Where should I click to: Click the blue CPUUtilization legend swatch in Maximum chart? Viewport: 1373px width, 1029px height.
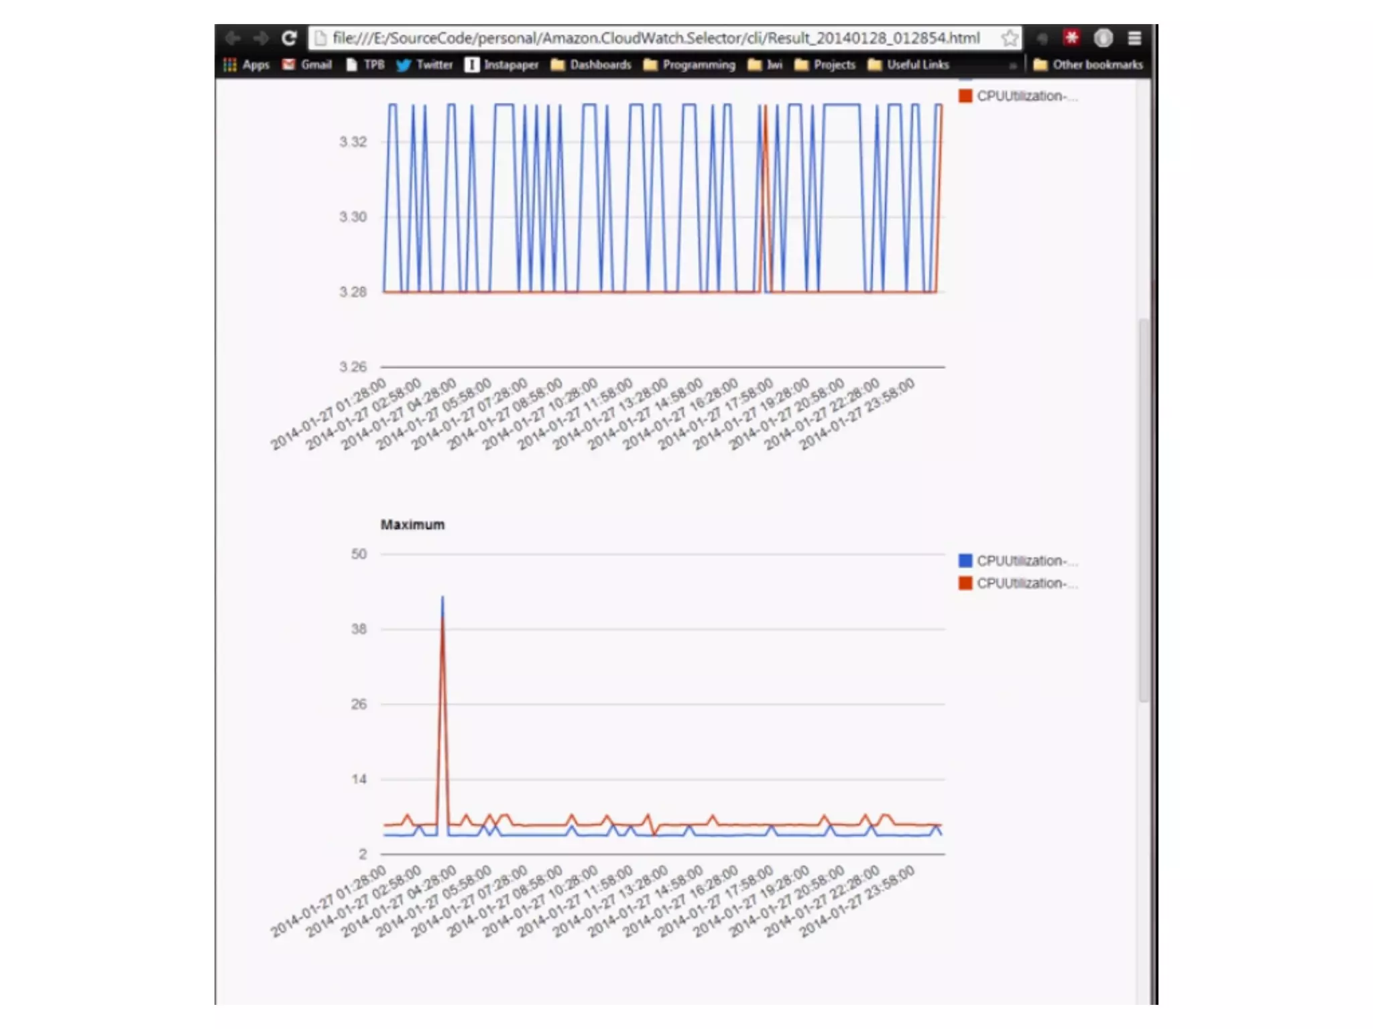(x=965, y=561)
